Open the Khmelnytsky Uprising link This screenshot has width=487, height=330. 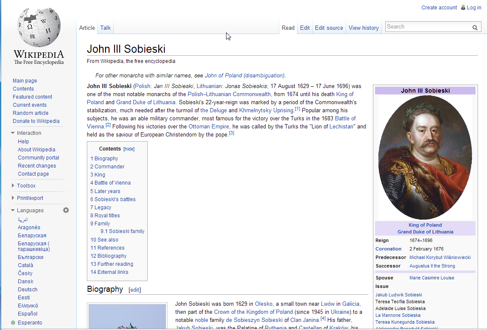click(266, 110)
